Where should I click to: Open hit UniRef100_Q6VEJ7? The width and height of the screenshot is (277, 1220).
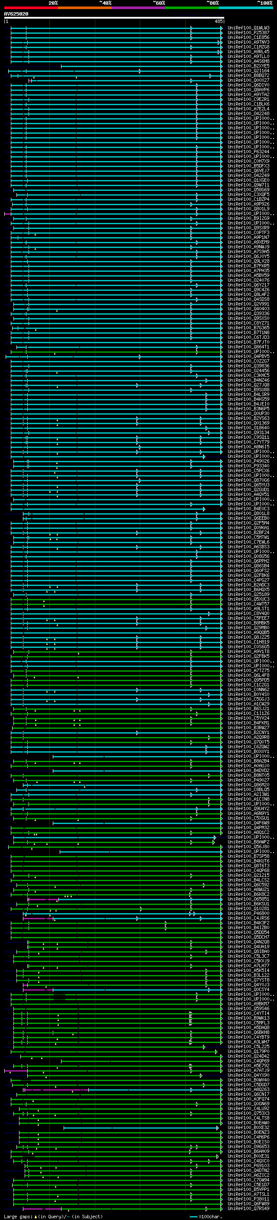248,171
